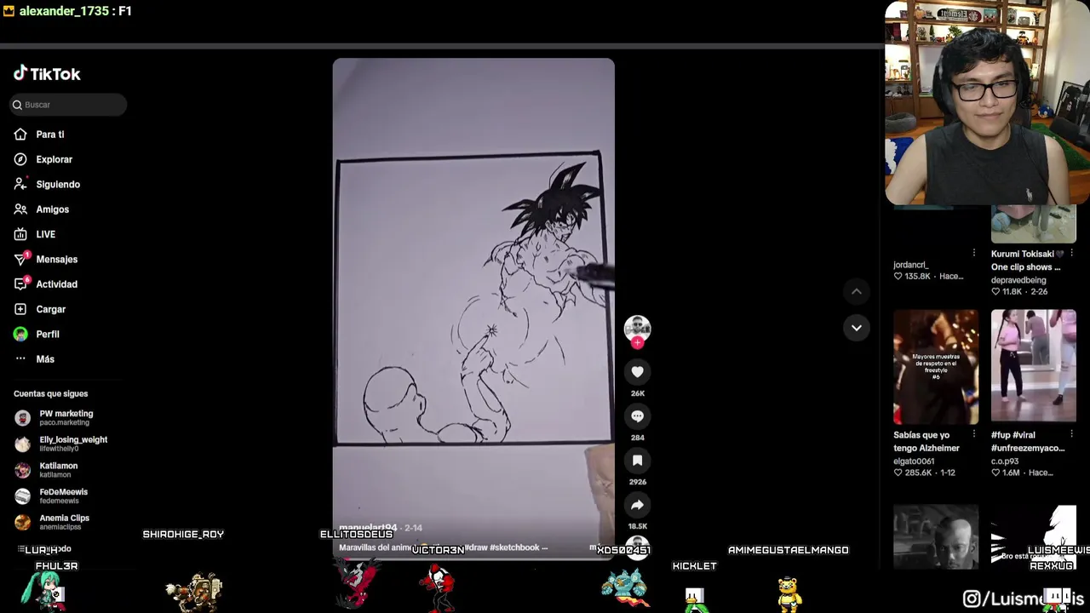Click the Siguiendo people icon
1090x613 pixels.
point(20,184)
